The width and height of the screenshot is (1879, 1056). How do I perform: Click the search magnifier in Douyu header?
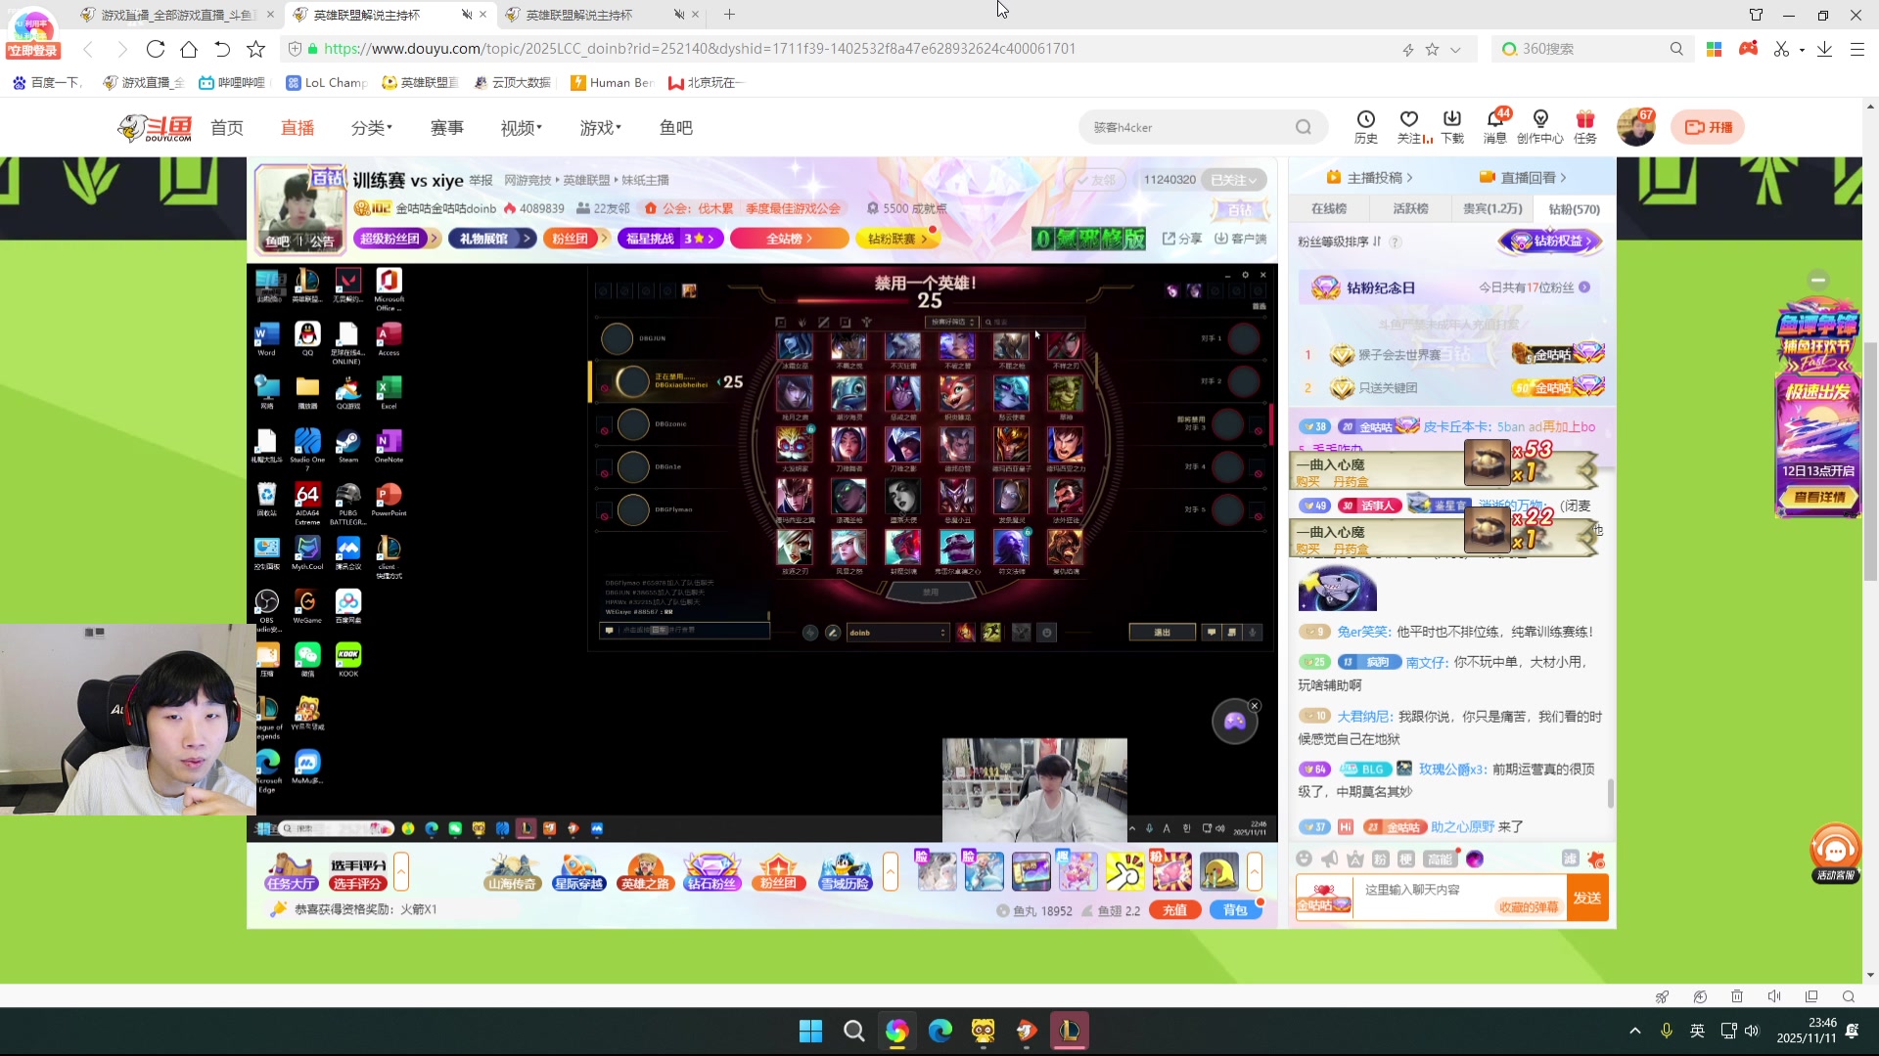click(1303, 127)
